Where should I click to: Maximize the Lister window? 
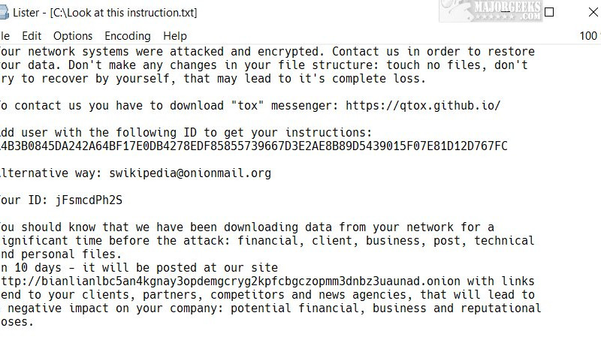point(549,12)
